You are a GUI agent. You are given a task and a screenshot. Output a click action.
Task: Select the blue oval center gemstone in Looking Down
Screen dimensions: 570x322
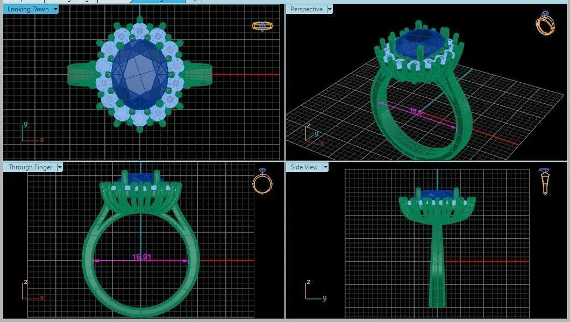click(140, 75)
